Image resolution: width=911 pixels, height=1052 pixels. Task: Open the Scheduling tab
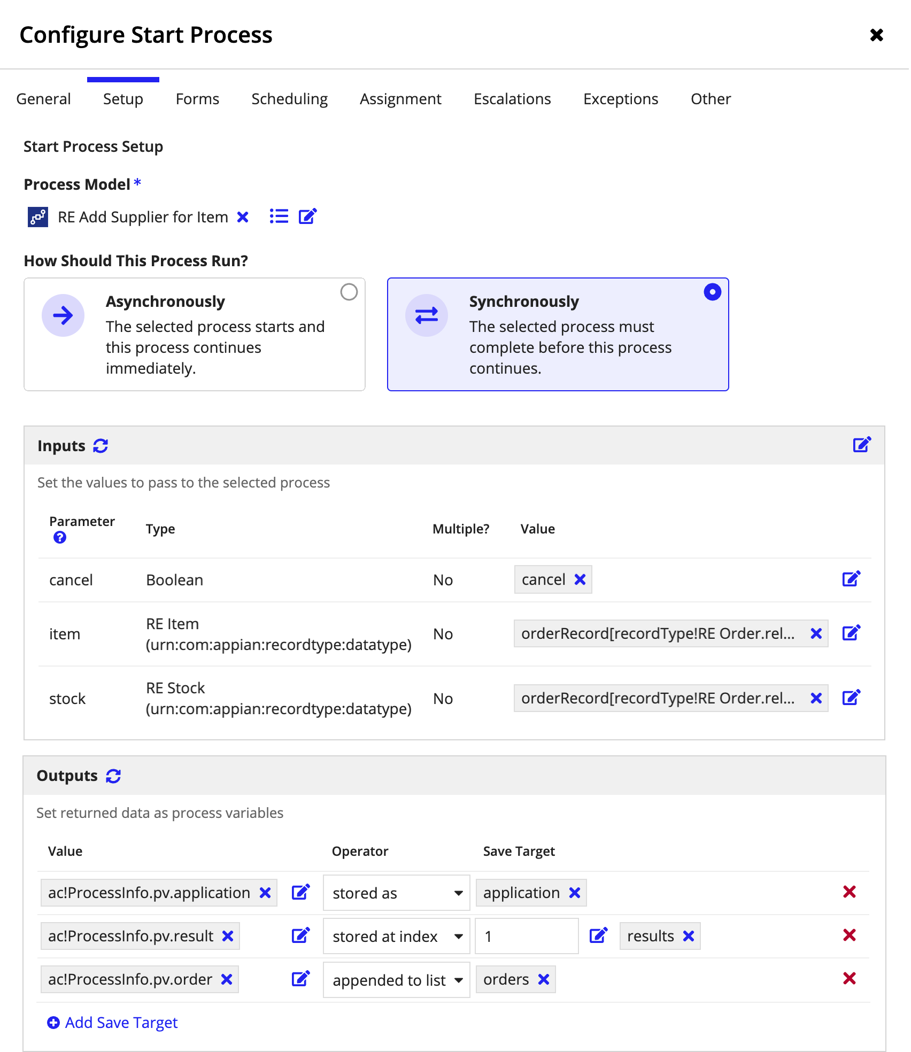[290, 99]
